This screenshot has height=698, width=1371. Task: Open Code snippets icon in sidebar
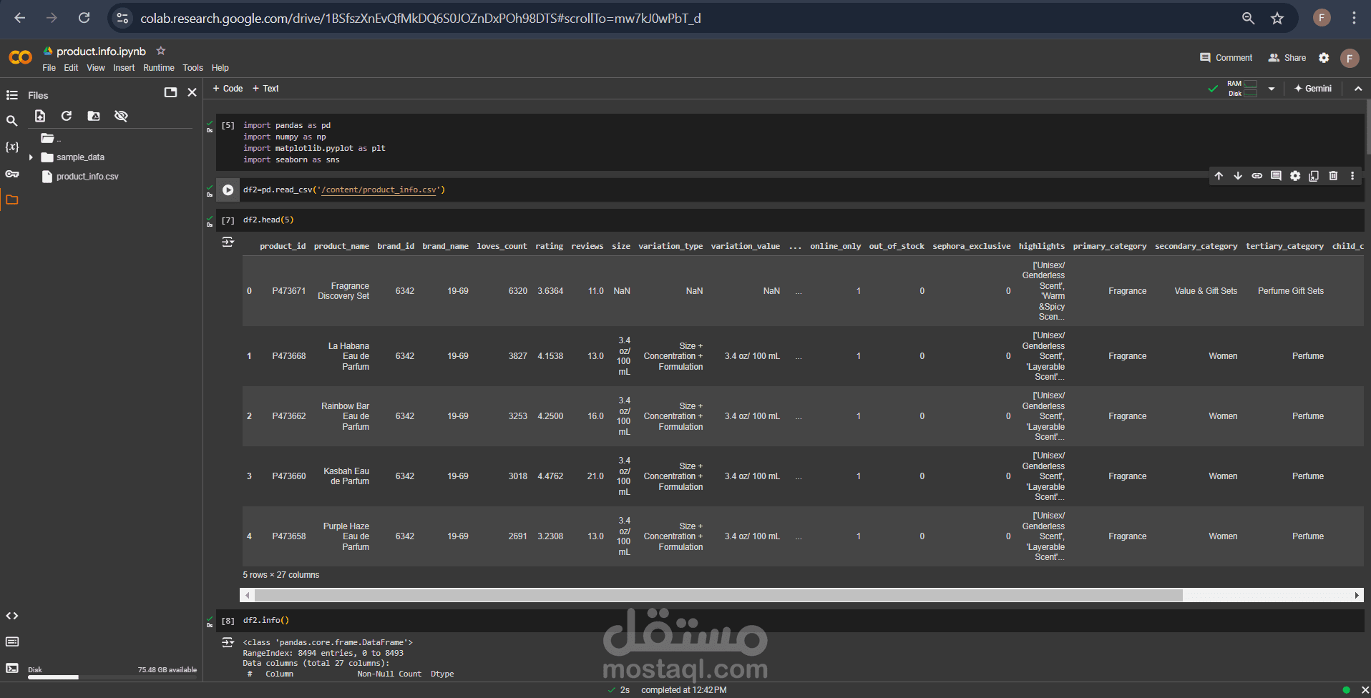12,616
